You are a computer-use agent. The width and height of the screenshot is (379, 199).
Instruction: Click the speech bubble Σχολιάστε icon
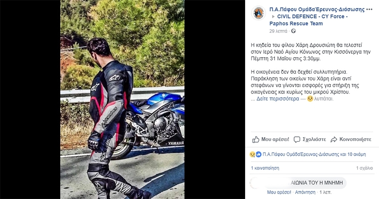coord(297,139)
